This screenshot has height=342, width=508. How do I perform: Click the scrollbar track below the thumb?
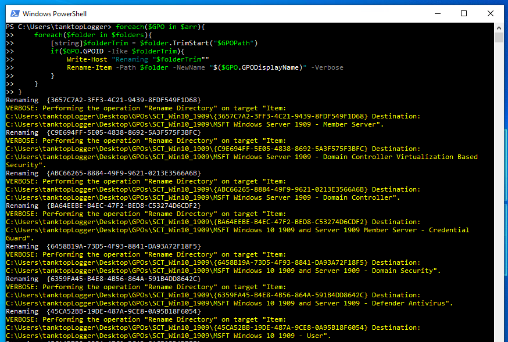499,174
